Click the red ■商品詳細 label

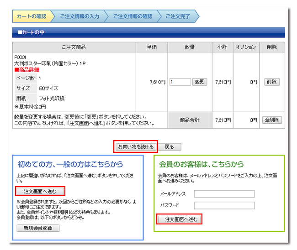tap(27, 70)
